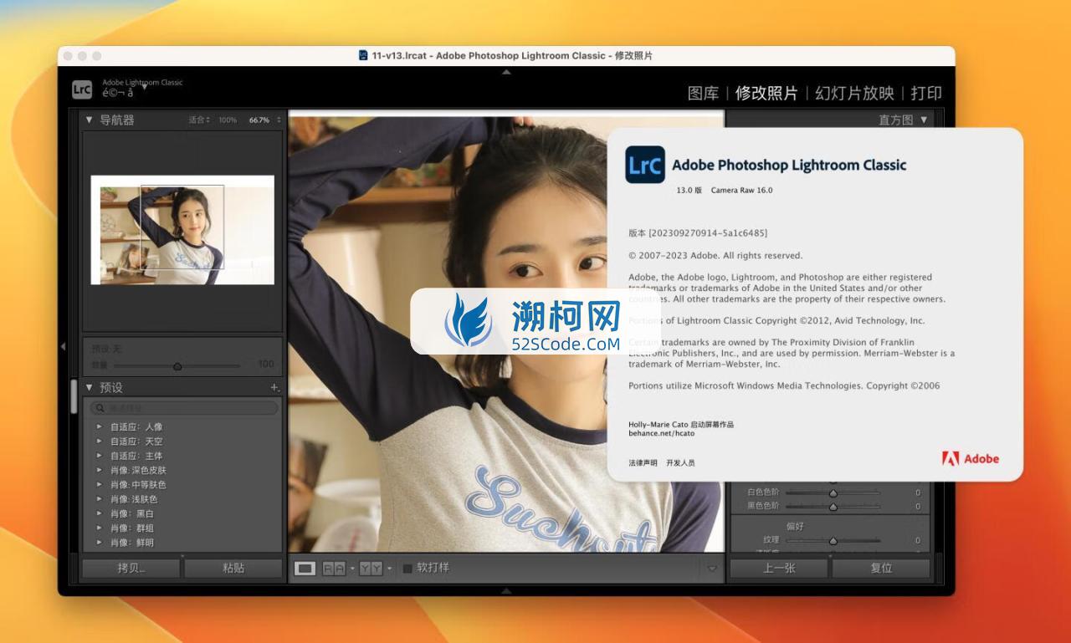Click the 上一张 previous button
Image resolution: width=1071 pixels, height=643 pixels.
pos(779,568)
